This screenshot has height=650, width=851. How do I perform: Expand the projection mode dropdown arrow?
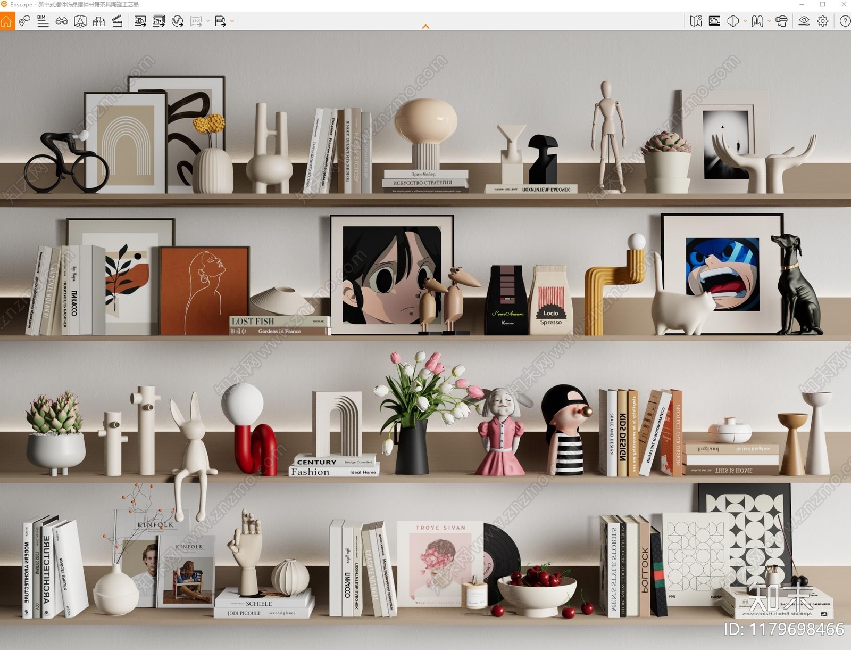[745, 21]
